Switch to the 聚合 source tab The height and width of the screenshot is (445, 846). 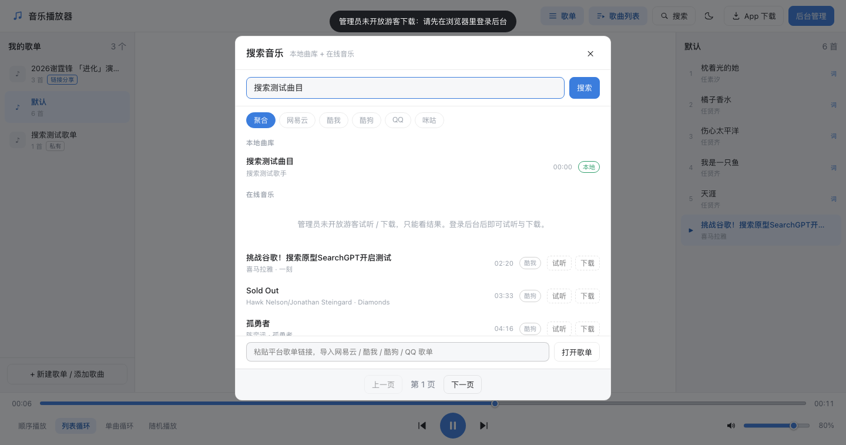pos(261,120)
